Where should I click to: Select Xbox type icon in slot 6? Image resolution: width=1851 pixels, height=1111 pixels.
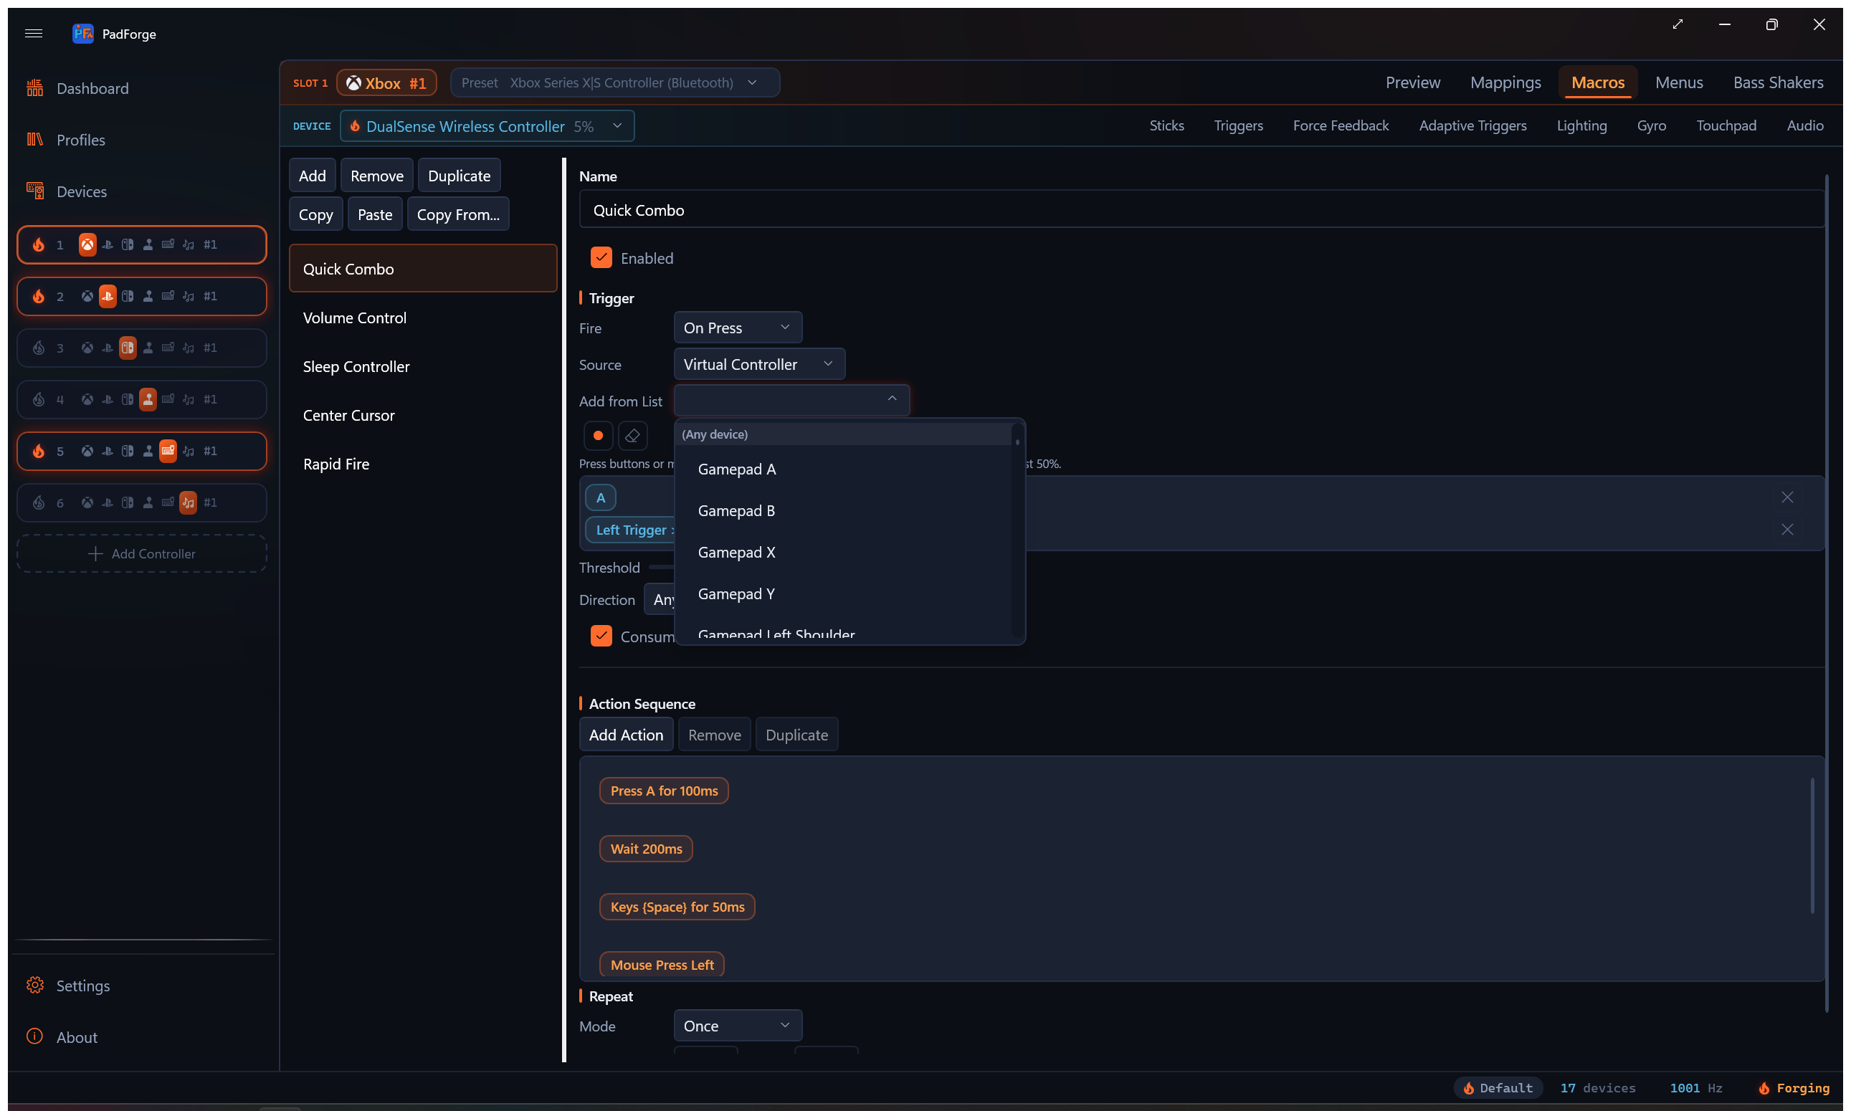(x=87, y=503)
